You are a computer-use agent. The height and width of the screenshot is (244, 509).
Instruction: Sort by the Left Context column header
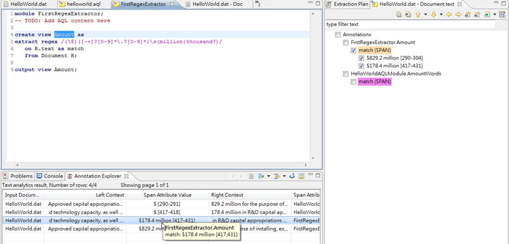(x=85, y=194)
